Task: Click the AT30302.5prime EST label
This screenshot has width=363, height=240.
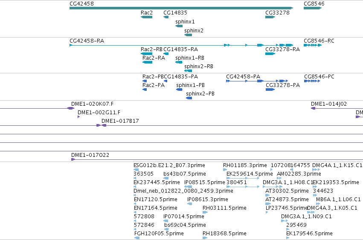Action: pos(287,191)
